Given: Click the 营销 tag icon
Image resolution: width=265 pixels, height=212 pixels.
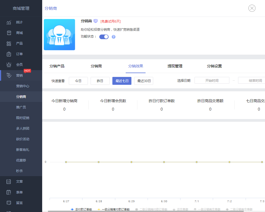Looking at the screenshot, I should point(9,75).
